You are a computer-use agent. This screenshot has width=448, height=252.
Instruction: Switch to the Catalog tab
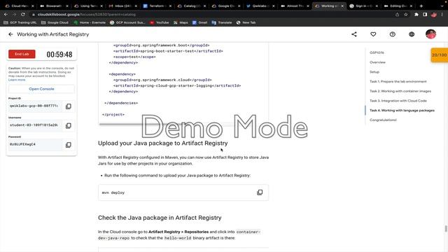point(191,6)
